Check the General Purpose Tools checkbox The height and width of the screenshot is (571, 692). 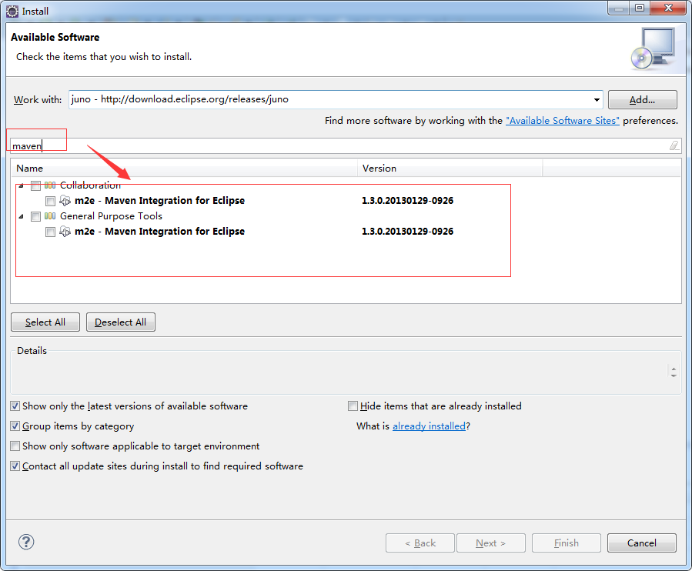(x=35, y=217)
